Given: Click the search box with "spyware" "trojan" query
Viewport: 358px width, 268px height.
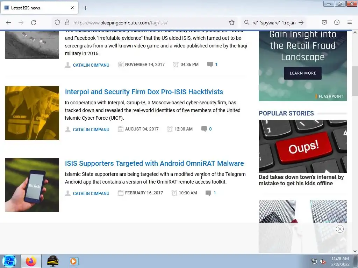Looking at the screenshot, I should click(x=273, y=23).
